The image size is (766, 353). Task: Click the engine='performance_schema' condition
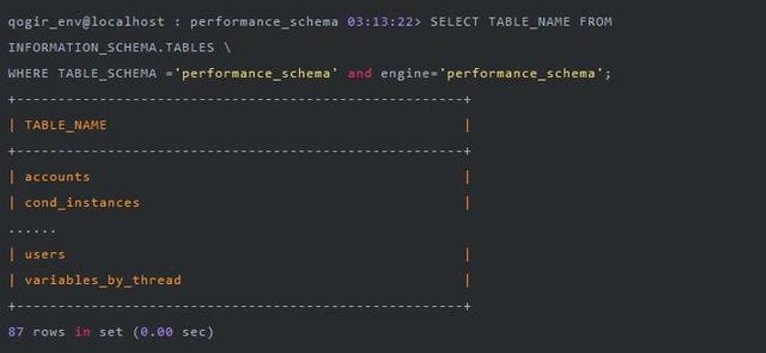[x=491, y=74]
